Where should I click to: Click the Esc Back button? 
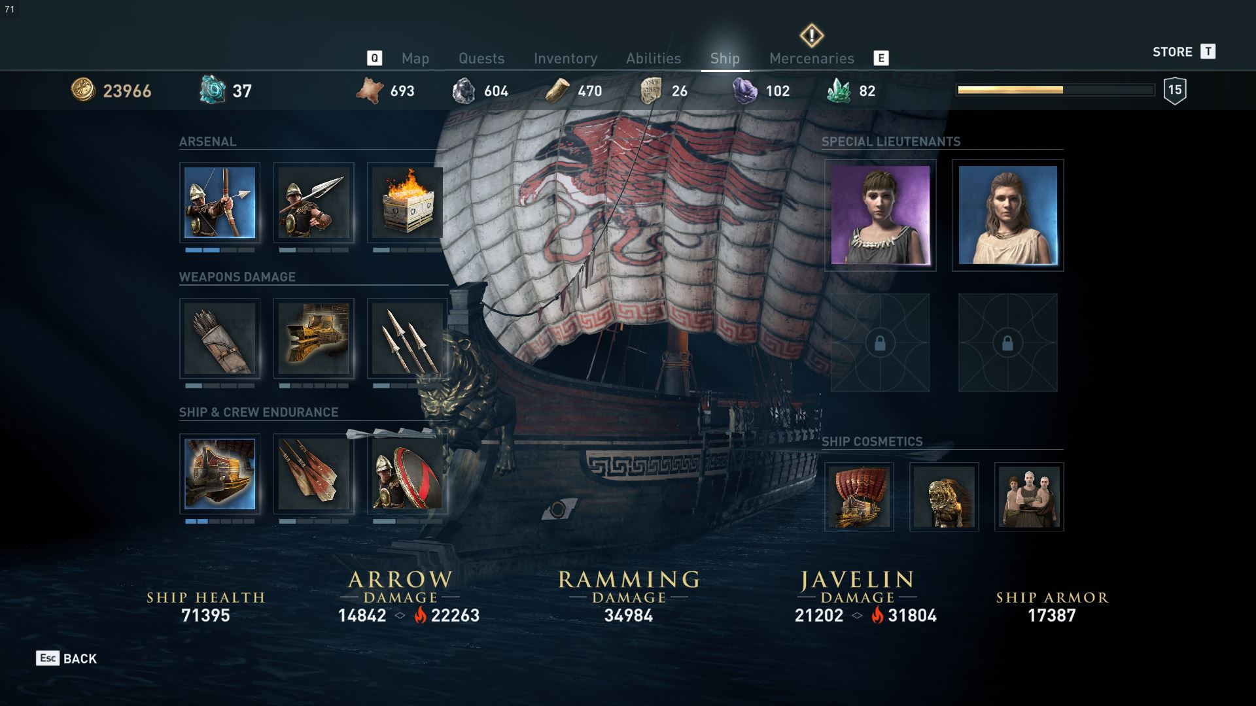[67, 658]
